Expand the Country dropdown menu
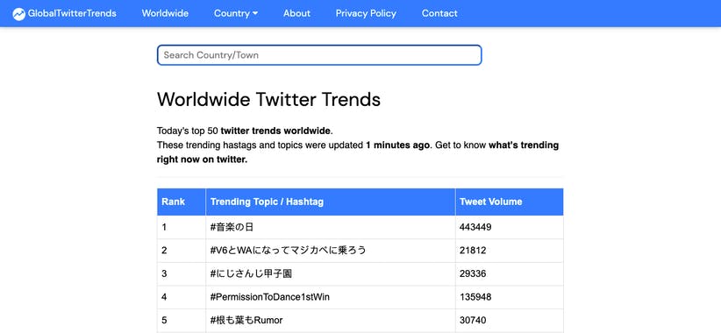The width and height of the screenshot is (721, 333). 236,13
